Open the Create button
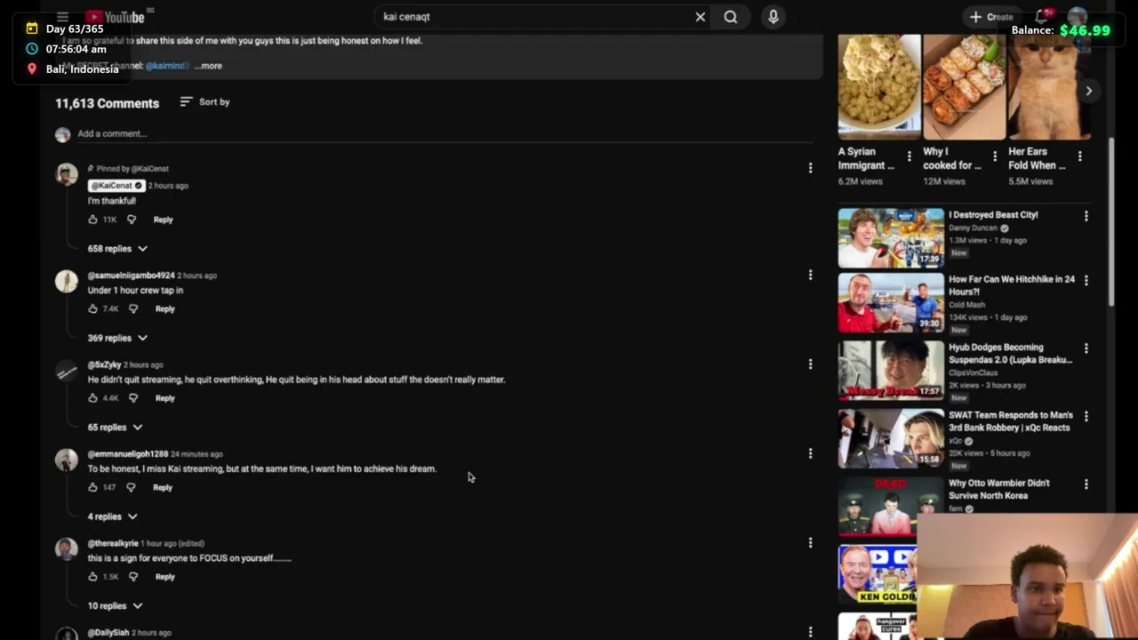1138x640 pixels. pyautogui.click(x=990, y=17)
